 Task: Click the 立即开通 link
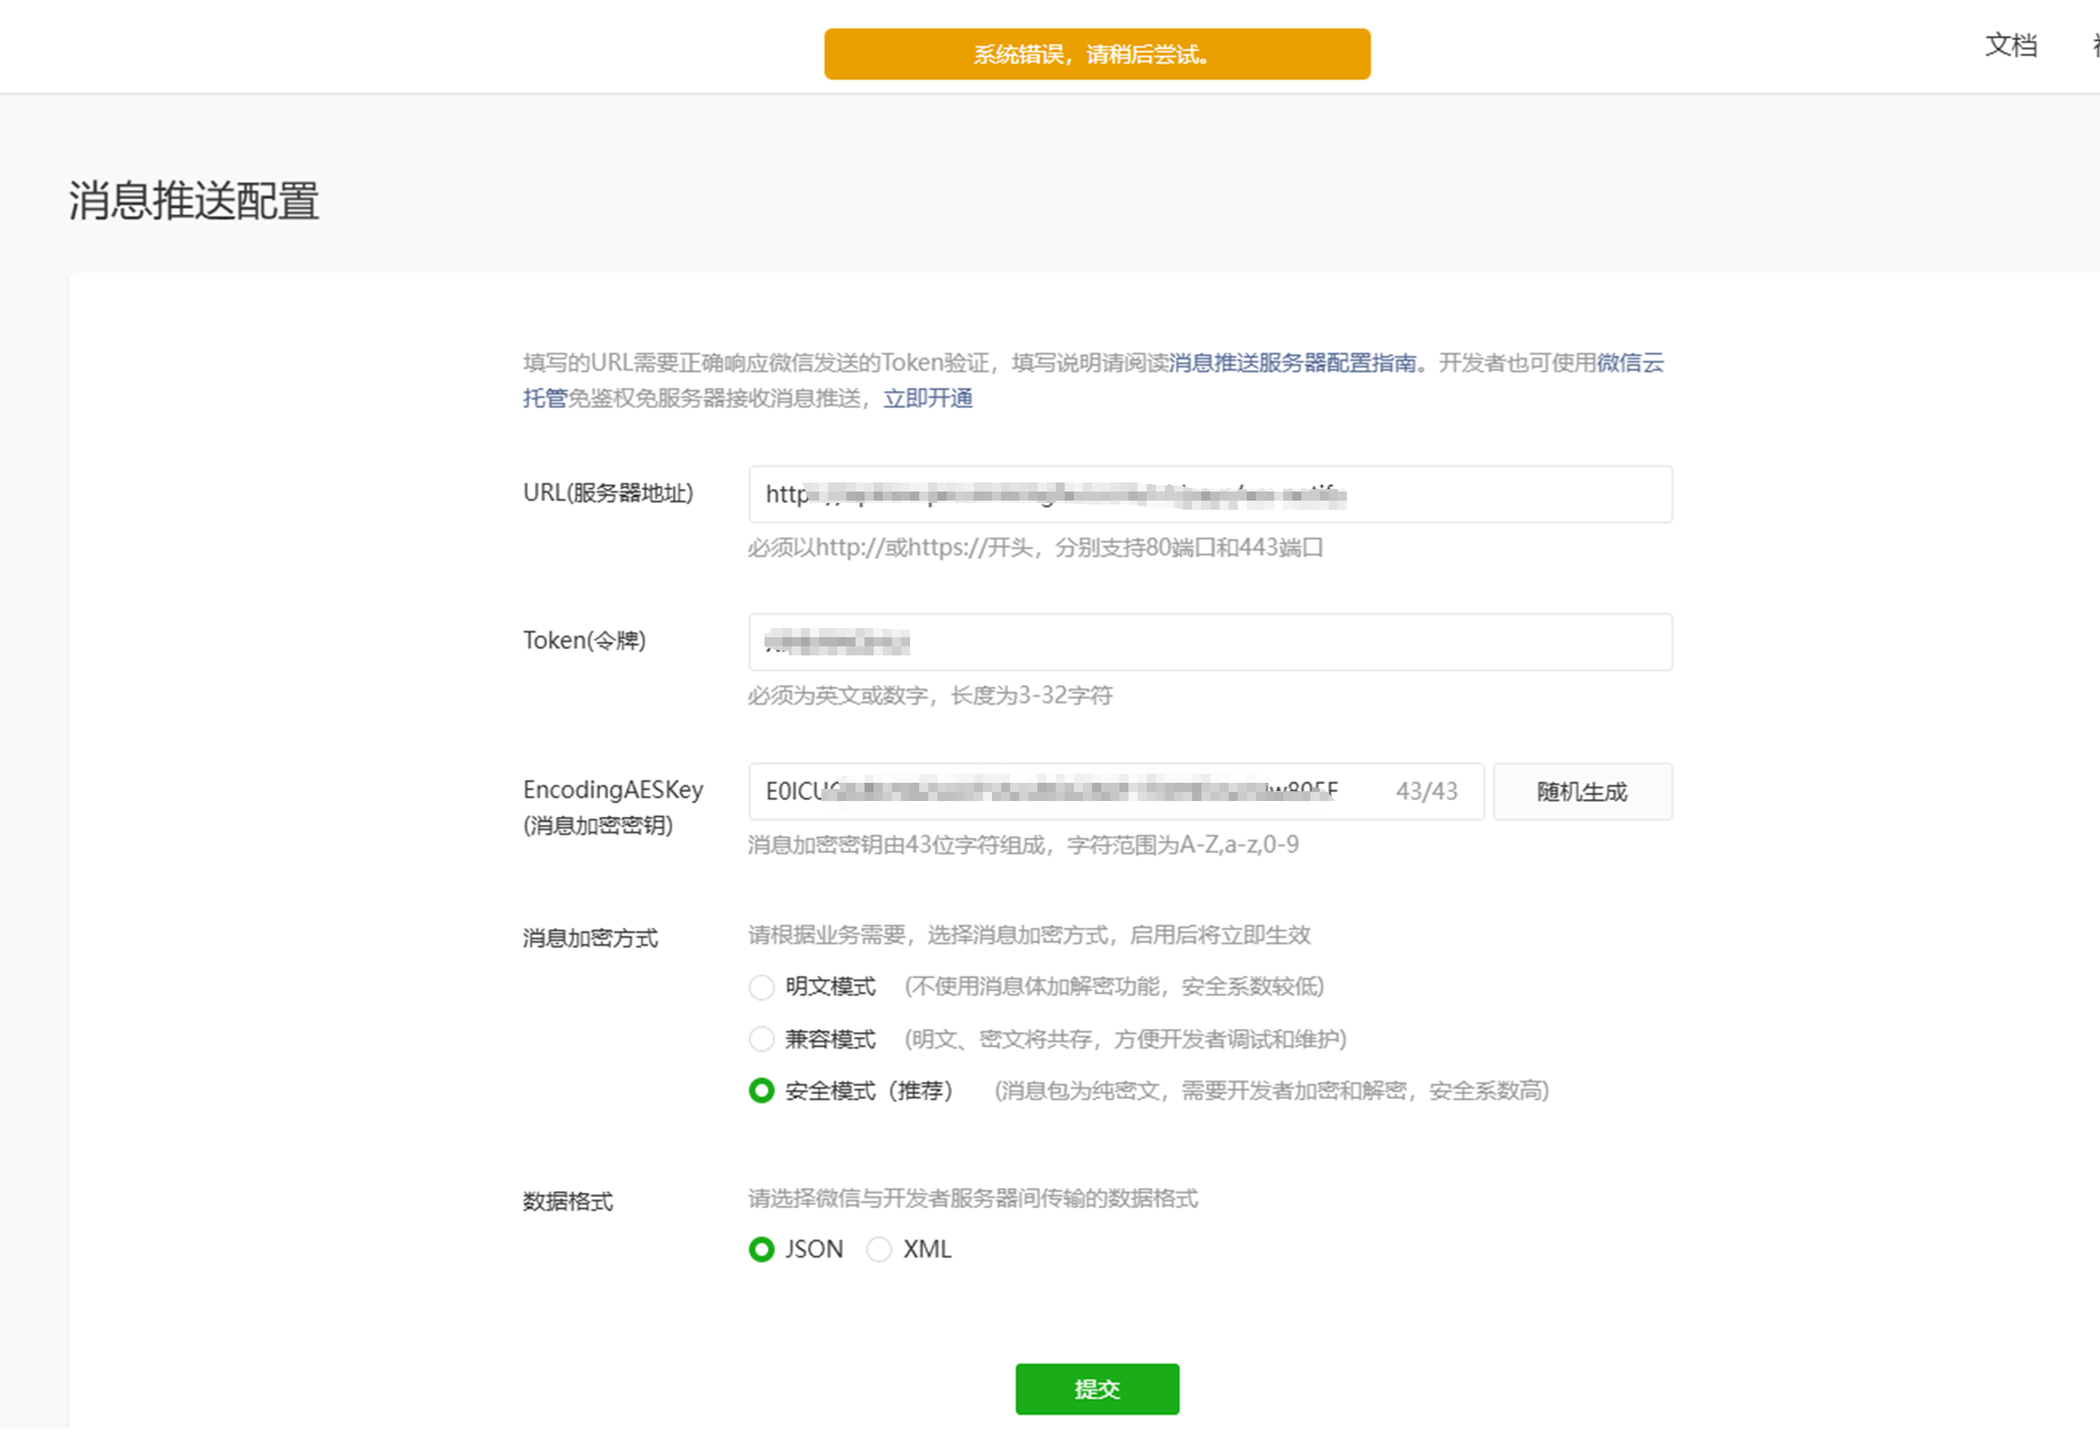click(927, 399)
